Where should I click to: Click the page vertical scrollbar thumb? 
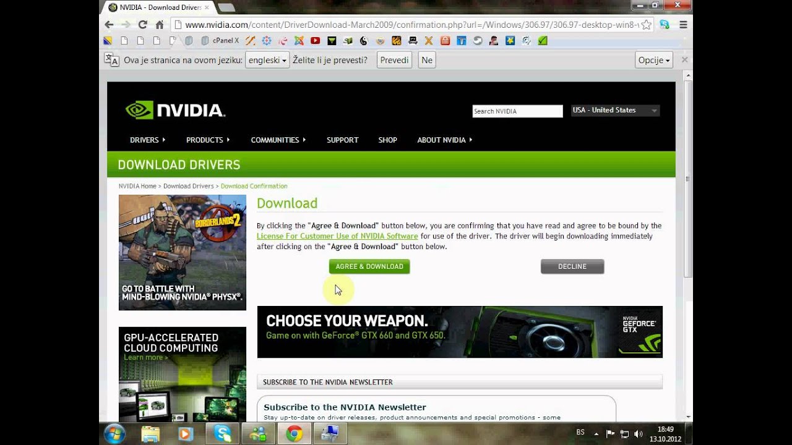coord(688,179)
